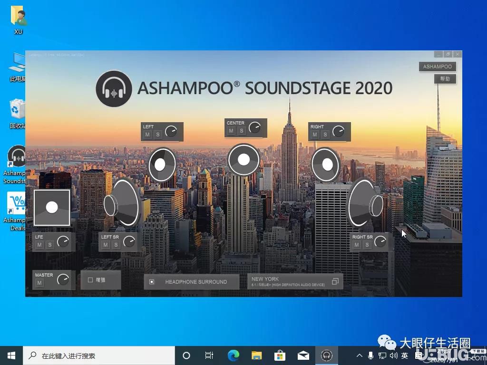Open the volume tray icon
Viewport: 487px width, 365px height.
tap(393, 355)
